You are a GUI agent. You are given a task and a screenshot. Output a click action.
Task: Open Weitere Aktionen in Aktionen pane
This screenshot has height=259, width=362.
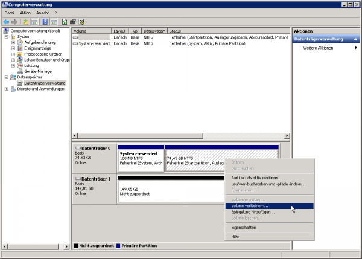click(x=318, y=48)
